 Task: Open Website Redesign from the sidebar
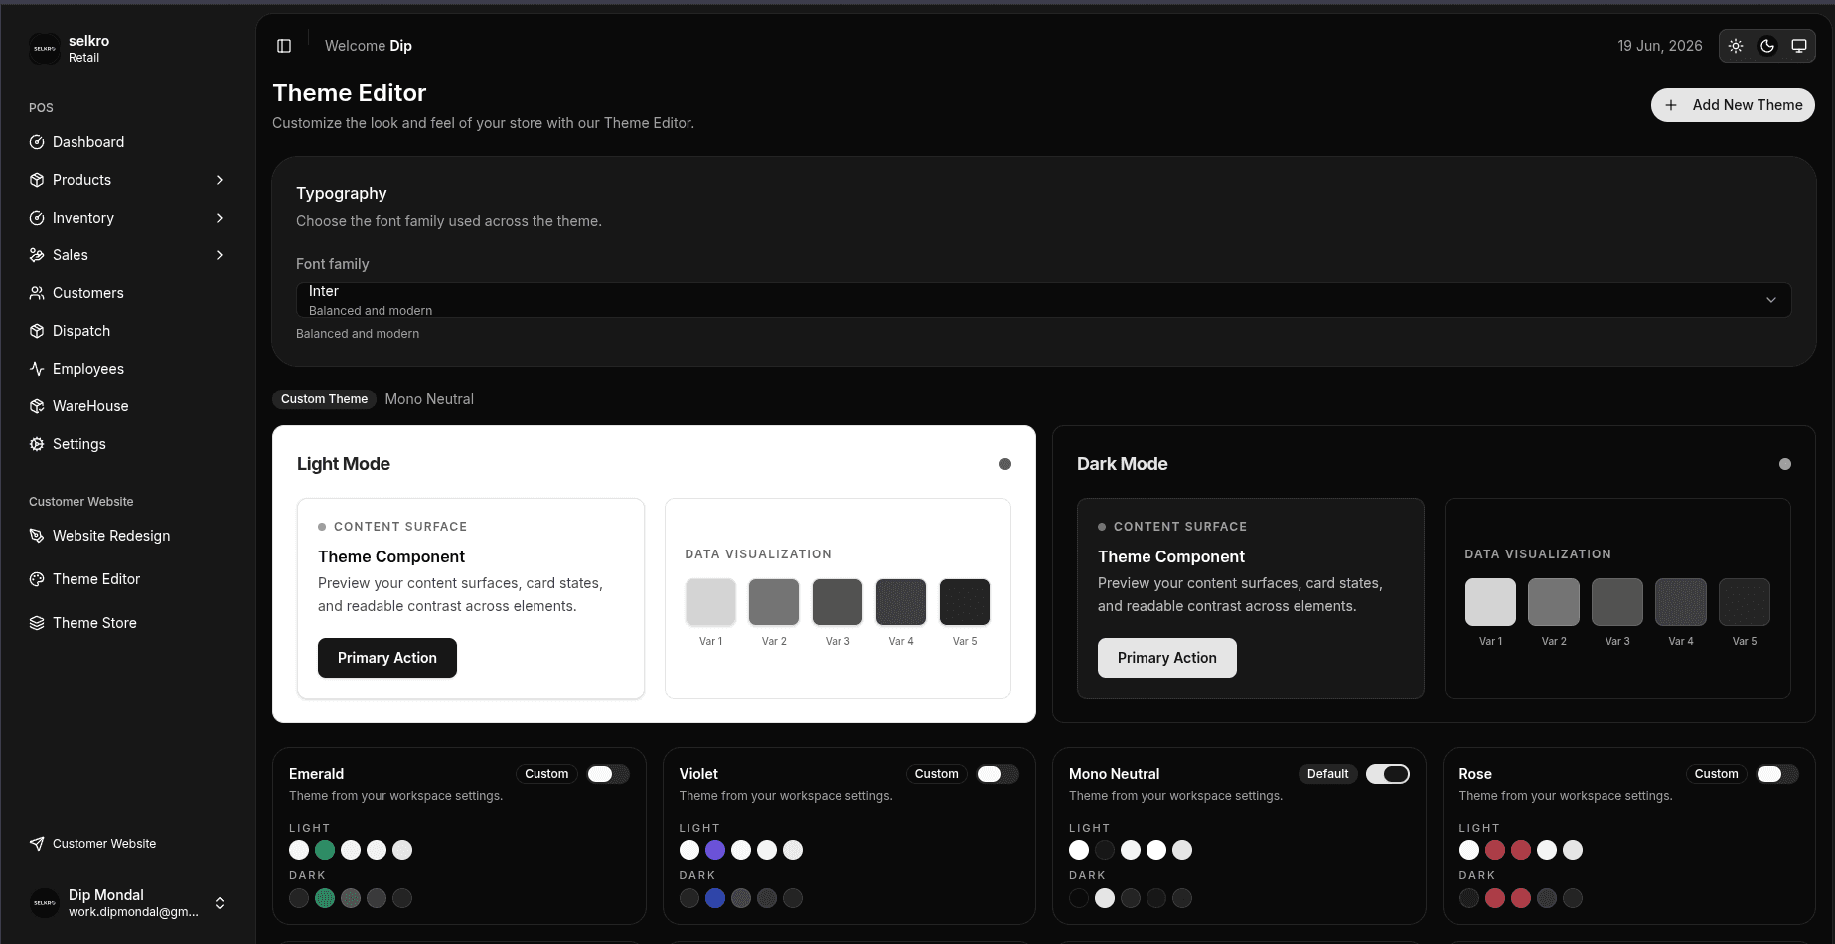[x=128, y=536]
